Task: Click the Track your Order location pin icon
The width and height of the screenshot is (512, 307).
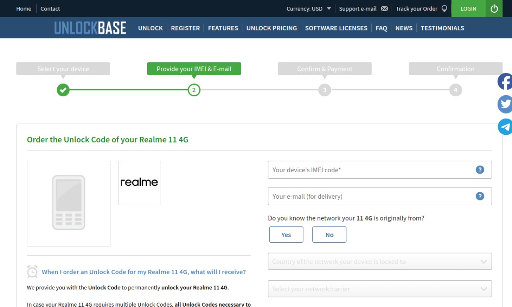Action: pos(444,8)
